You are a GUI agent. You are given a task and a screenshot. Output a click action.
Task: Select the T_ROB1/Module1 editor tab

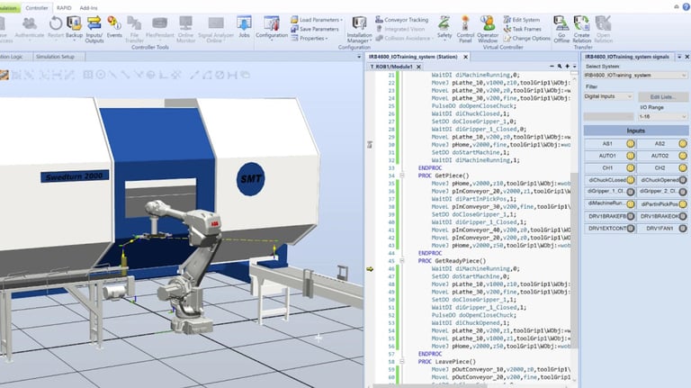tap(391, 67)
